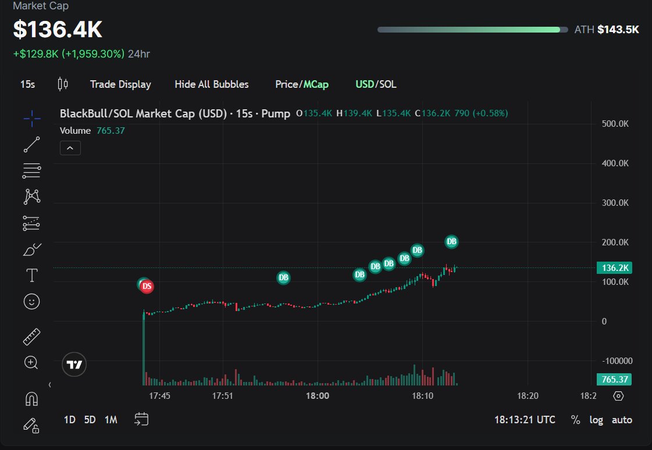This screenshot has width=652, height=450.
Task: Open the emoji sticker tool
Action: click(x=31, y=301)
